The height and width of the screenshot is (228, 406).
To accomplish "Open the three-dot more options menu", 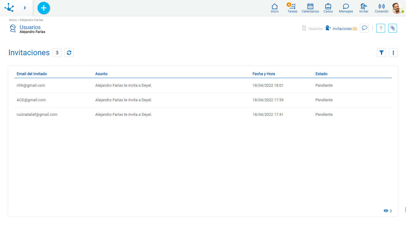I will 393,53.
